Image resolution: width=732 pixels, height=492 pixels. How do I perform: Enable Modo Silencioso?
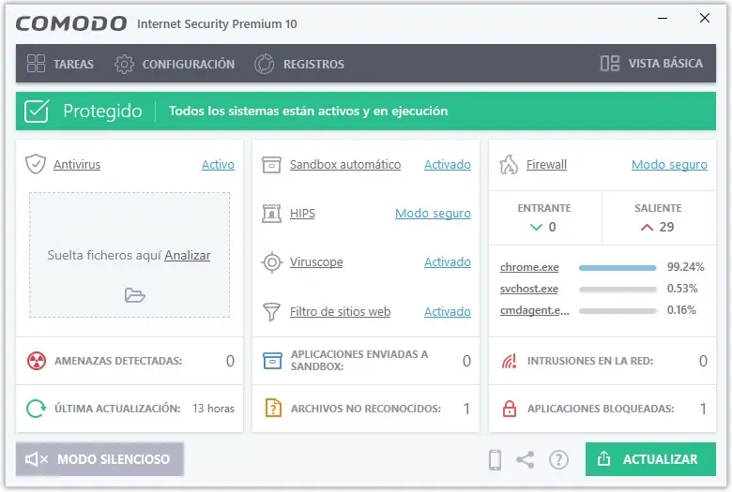[99, 459]
